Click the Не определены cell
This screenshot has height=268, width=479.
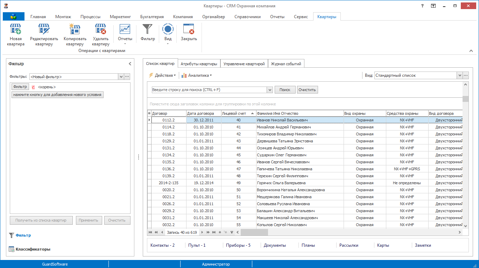[407, 183]
